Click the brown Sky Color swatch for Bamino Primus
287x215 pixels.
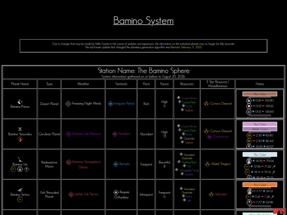tap(260, 94)
